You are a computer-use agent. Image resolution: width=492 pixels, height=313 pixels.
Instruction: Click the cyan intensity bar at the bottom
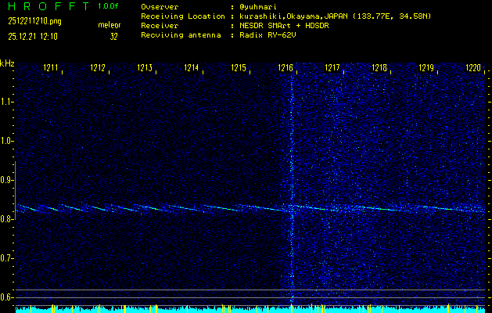[x=246, y=309]
